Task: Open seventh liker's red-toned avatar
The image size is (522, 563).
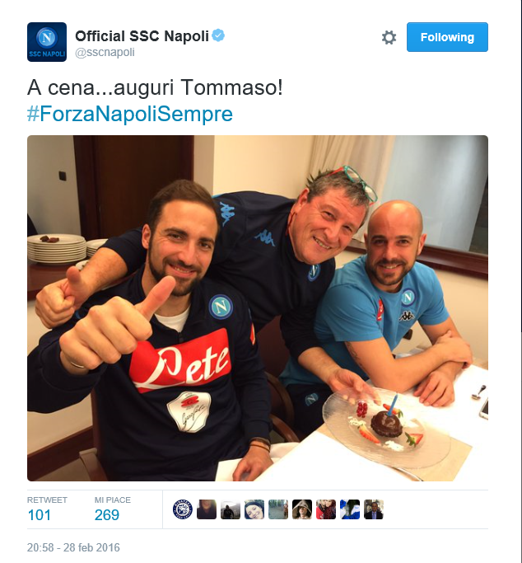Action: pos(326,509)
